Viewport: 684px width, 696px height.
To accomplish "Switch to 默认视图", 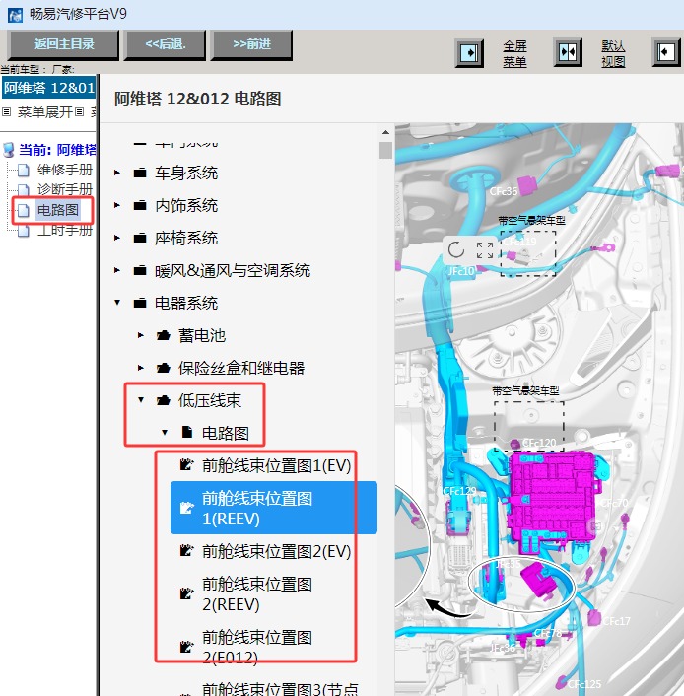I will tap(613, 53).
